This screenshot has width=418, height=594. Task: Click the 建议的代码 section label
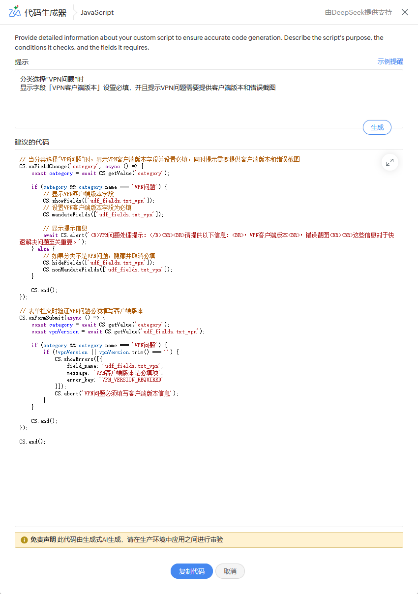(x=32, y=142)
